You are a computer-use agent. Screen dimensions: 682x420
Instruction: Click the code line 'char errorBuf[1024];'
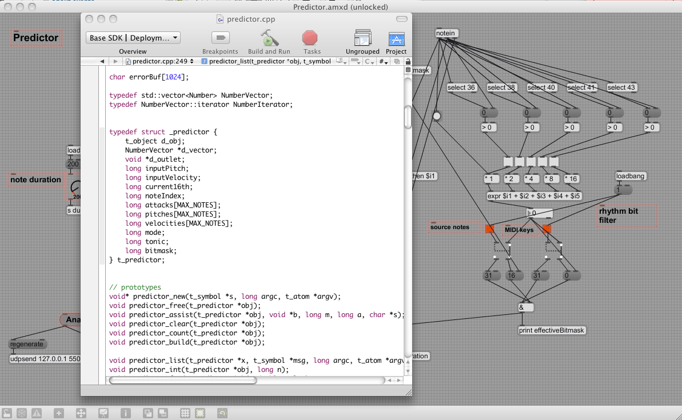(149, 77)
